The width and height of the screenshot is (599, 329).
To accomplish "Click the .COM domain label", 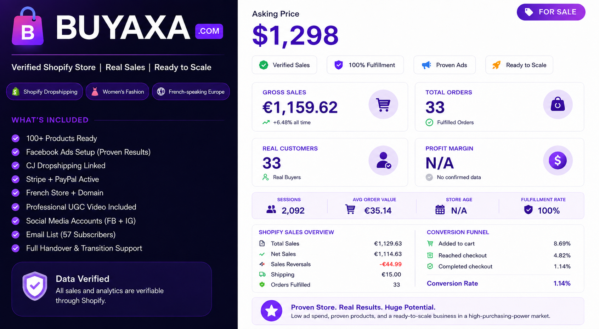I will (x=209, y=31).
